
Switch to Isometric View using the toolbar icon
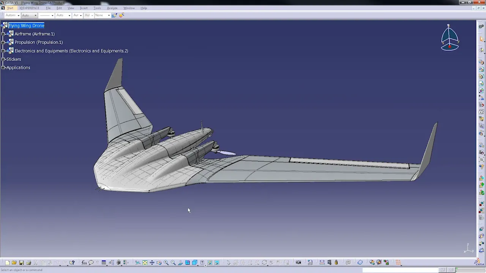(194, 262)
